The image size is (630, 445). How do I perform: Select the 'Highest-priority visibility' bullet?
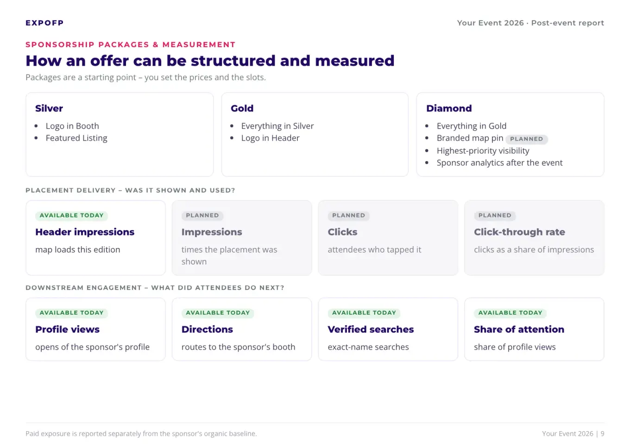[483, 151]
